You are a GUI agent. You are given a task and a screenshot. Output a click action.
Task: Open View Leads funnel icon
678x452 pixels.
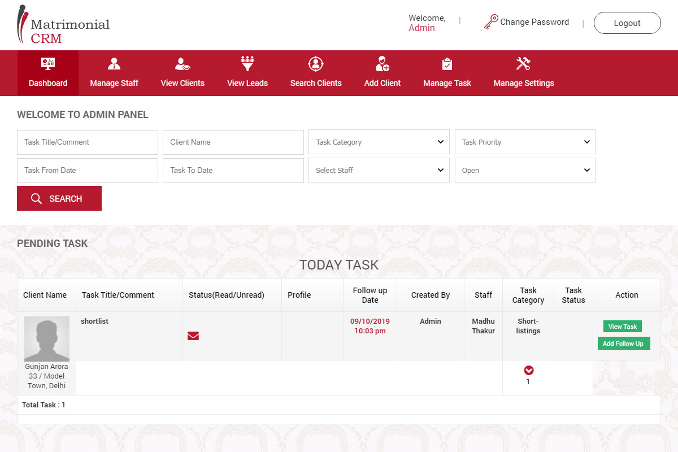[x=247, y=63]
